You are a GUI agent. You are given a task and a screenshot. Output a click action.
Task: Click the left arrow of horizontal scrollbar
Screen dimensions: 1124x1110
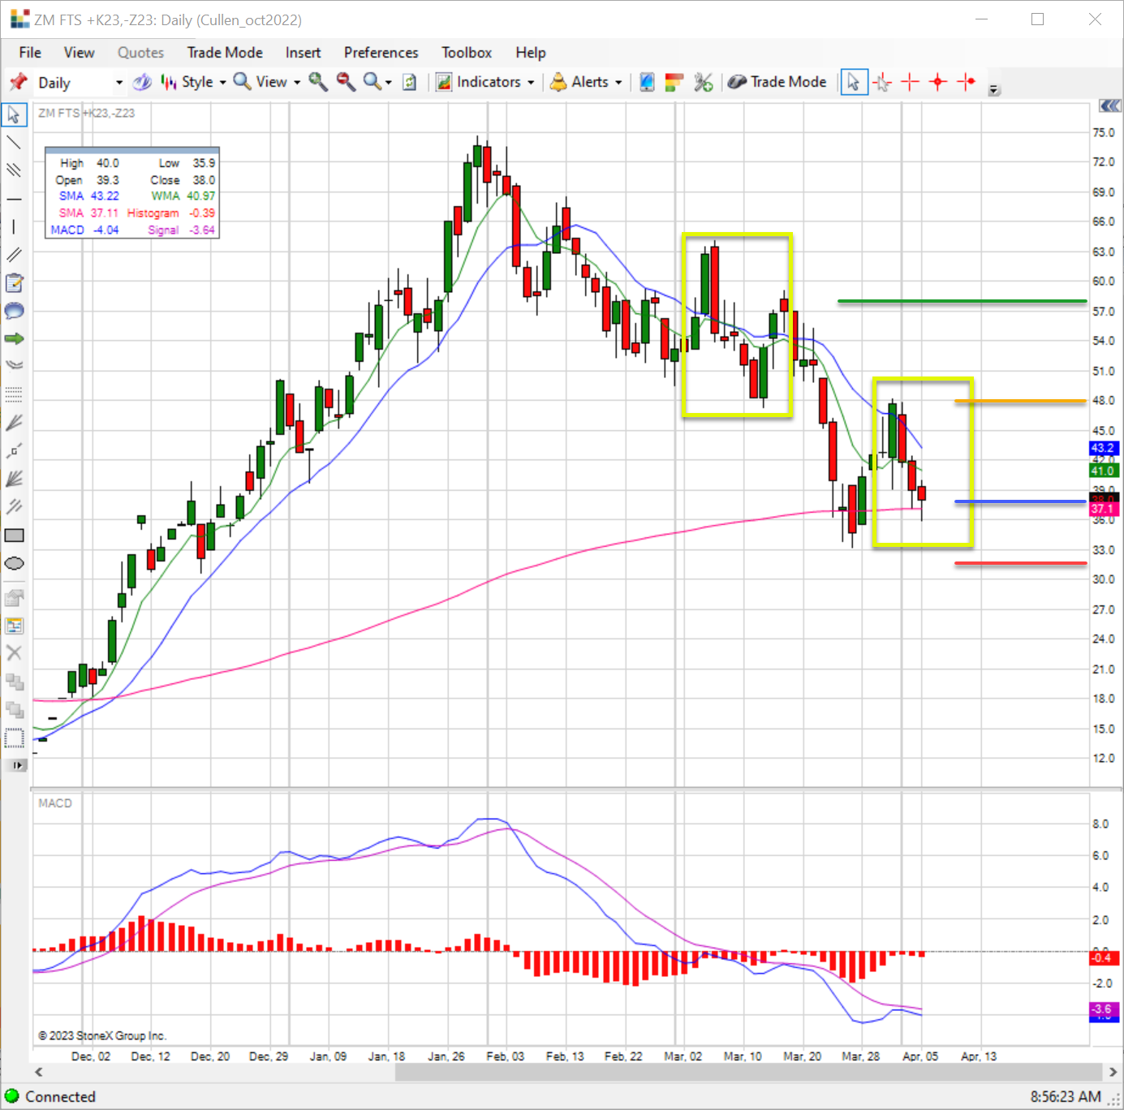click(38, 1072)
